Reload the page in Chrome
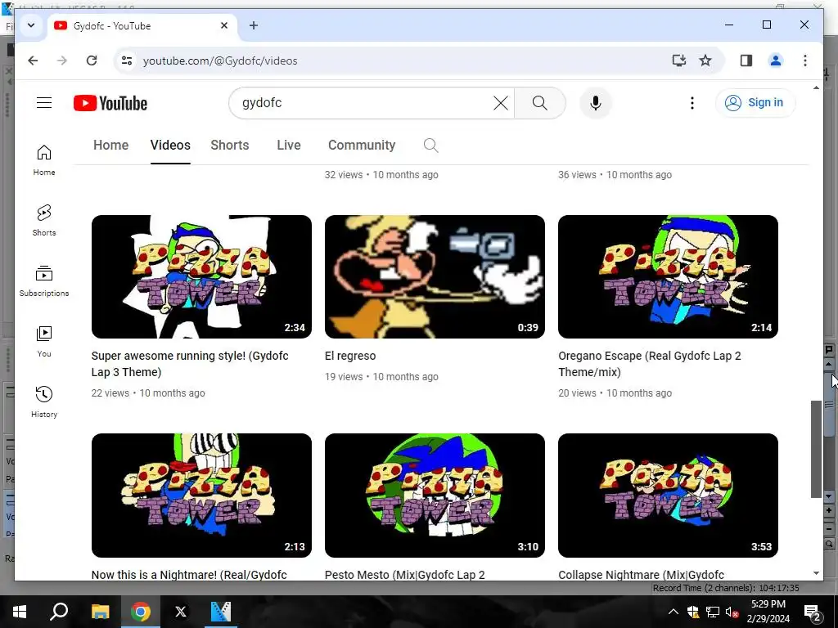This screenshot has height=628, width=838. [92, 61]
